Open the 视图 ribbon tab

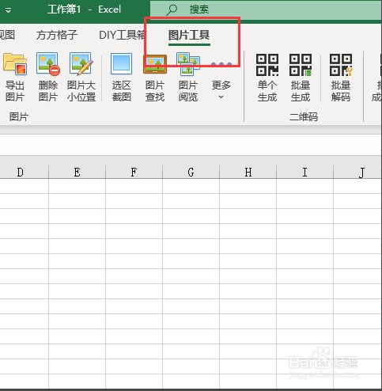7,35
